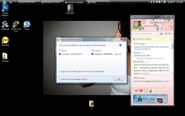Open the Adobe Photoshop desktop shortcut
185x116 pixels.
pyautogui.click(x=5, y=10)
